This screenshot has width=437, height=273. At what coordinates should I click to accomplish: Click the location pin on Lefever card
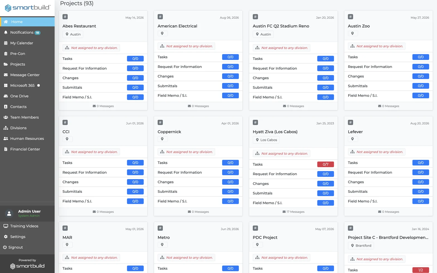pos(353,139)
